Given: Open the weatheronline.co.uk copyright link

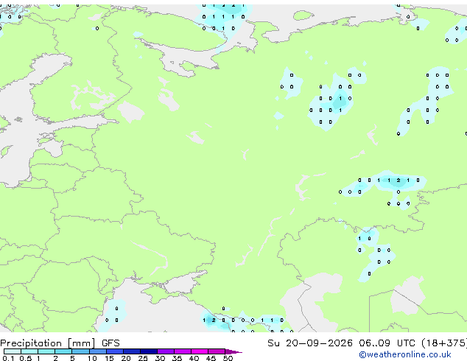Looking at the screenshot, I should tap(405, 354).
